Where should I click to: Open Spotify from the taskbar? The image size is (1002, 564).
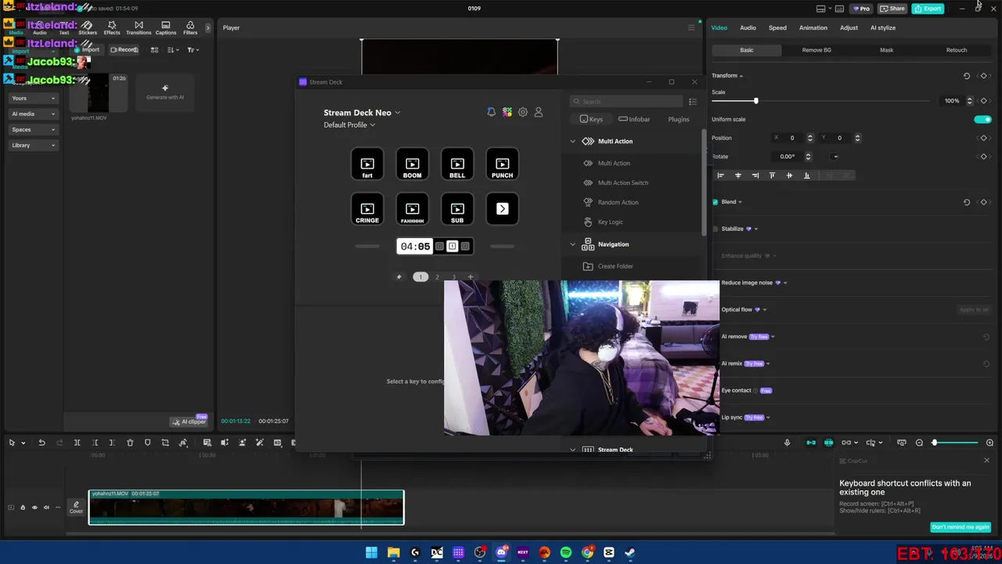click(x=566, y=552)
